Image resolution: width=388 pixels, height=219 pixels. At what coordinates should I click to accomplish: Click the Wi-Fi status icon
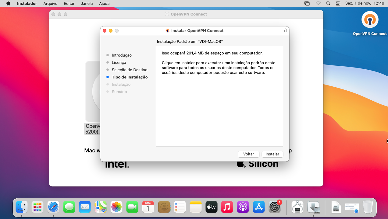click(x=318, y=3)
